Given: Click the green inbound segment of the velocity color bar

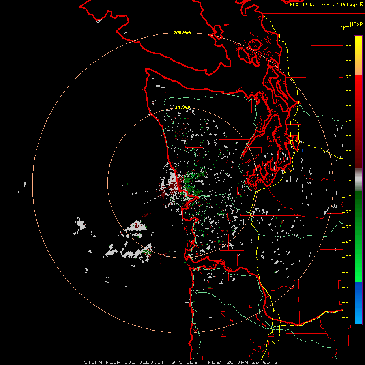Looking at the screenshot, I should pos(358,237).
